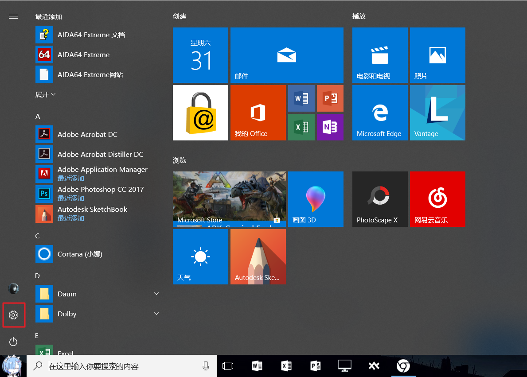Viewport: 527px width, 377px height.
Task: Open 电影和电视 tile
Action: (380, 55)
